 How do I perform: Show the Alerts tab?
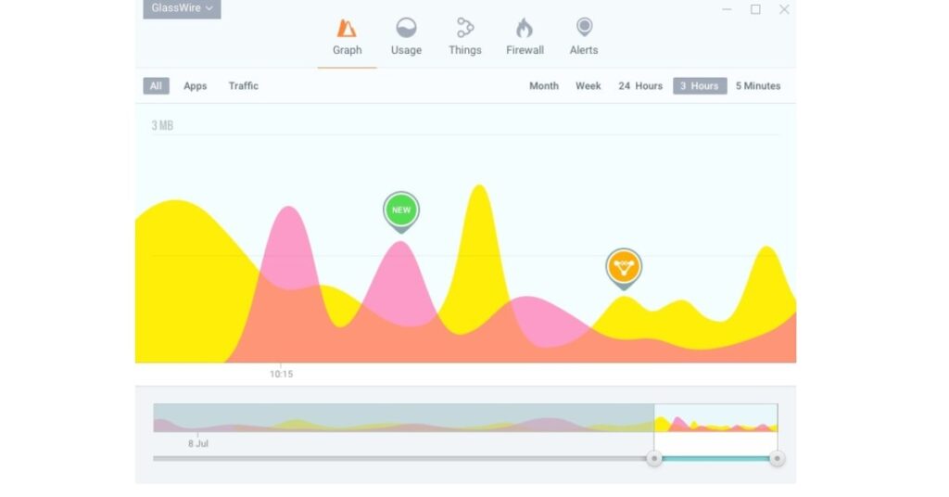584,37
